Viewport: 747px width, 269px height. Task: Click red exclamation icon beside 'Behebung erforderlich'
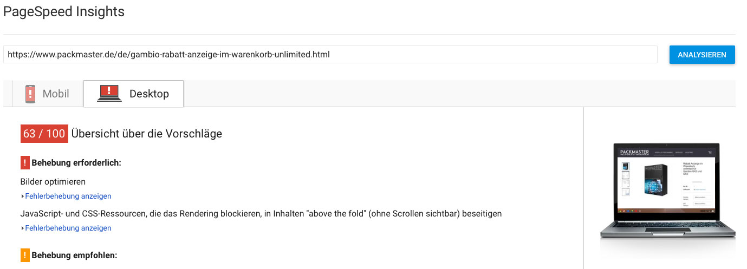[x=25, y=162]
